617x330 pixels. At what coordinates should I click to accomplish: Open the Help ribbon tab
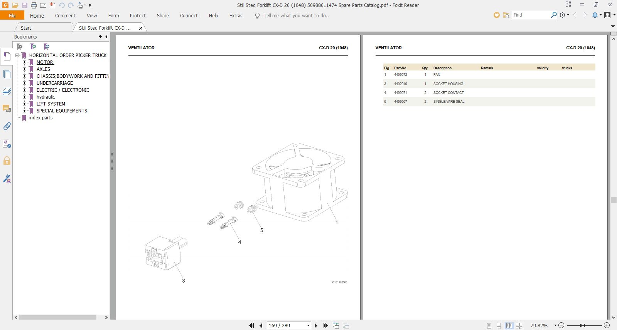tap(213, 16)
